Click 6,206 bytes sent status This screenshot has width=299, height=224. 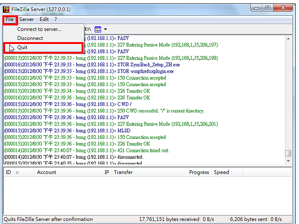[x=248, y=219]
